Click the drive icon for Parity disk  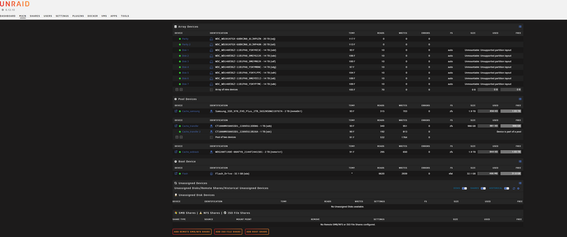211,39
